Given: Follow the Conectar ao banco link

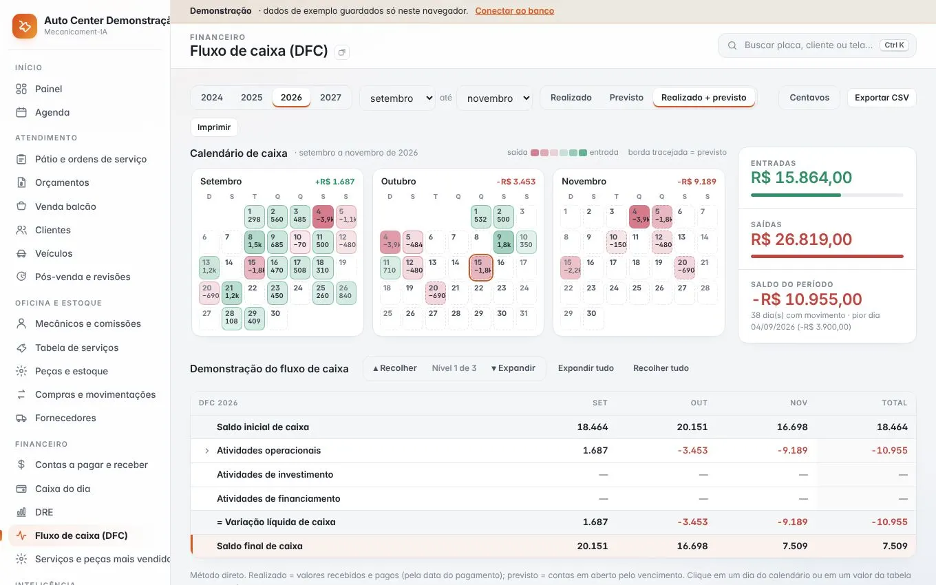Looking at the screenshot, I should click(515, 11).
